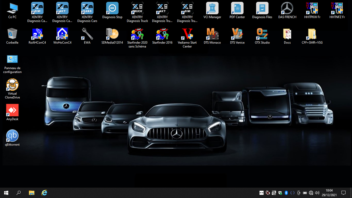Viewport: 352px width, 198px height.
Task: Show battery status in tray
Action: pos(305,193)
